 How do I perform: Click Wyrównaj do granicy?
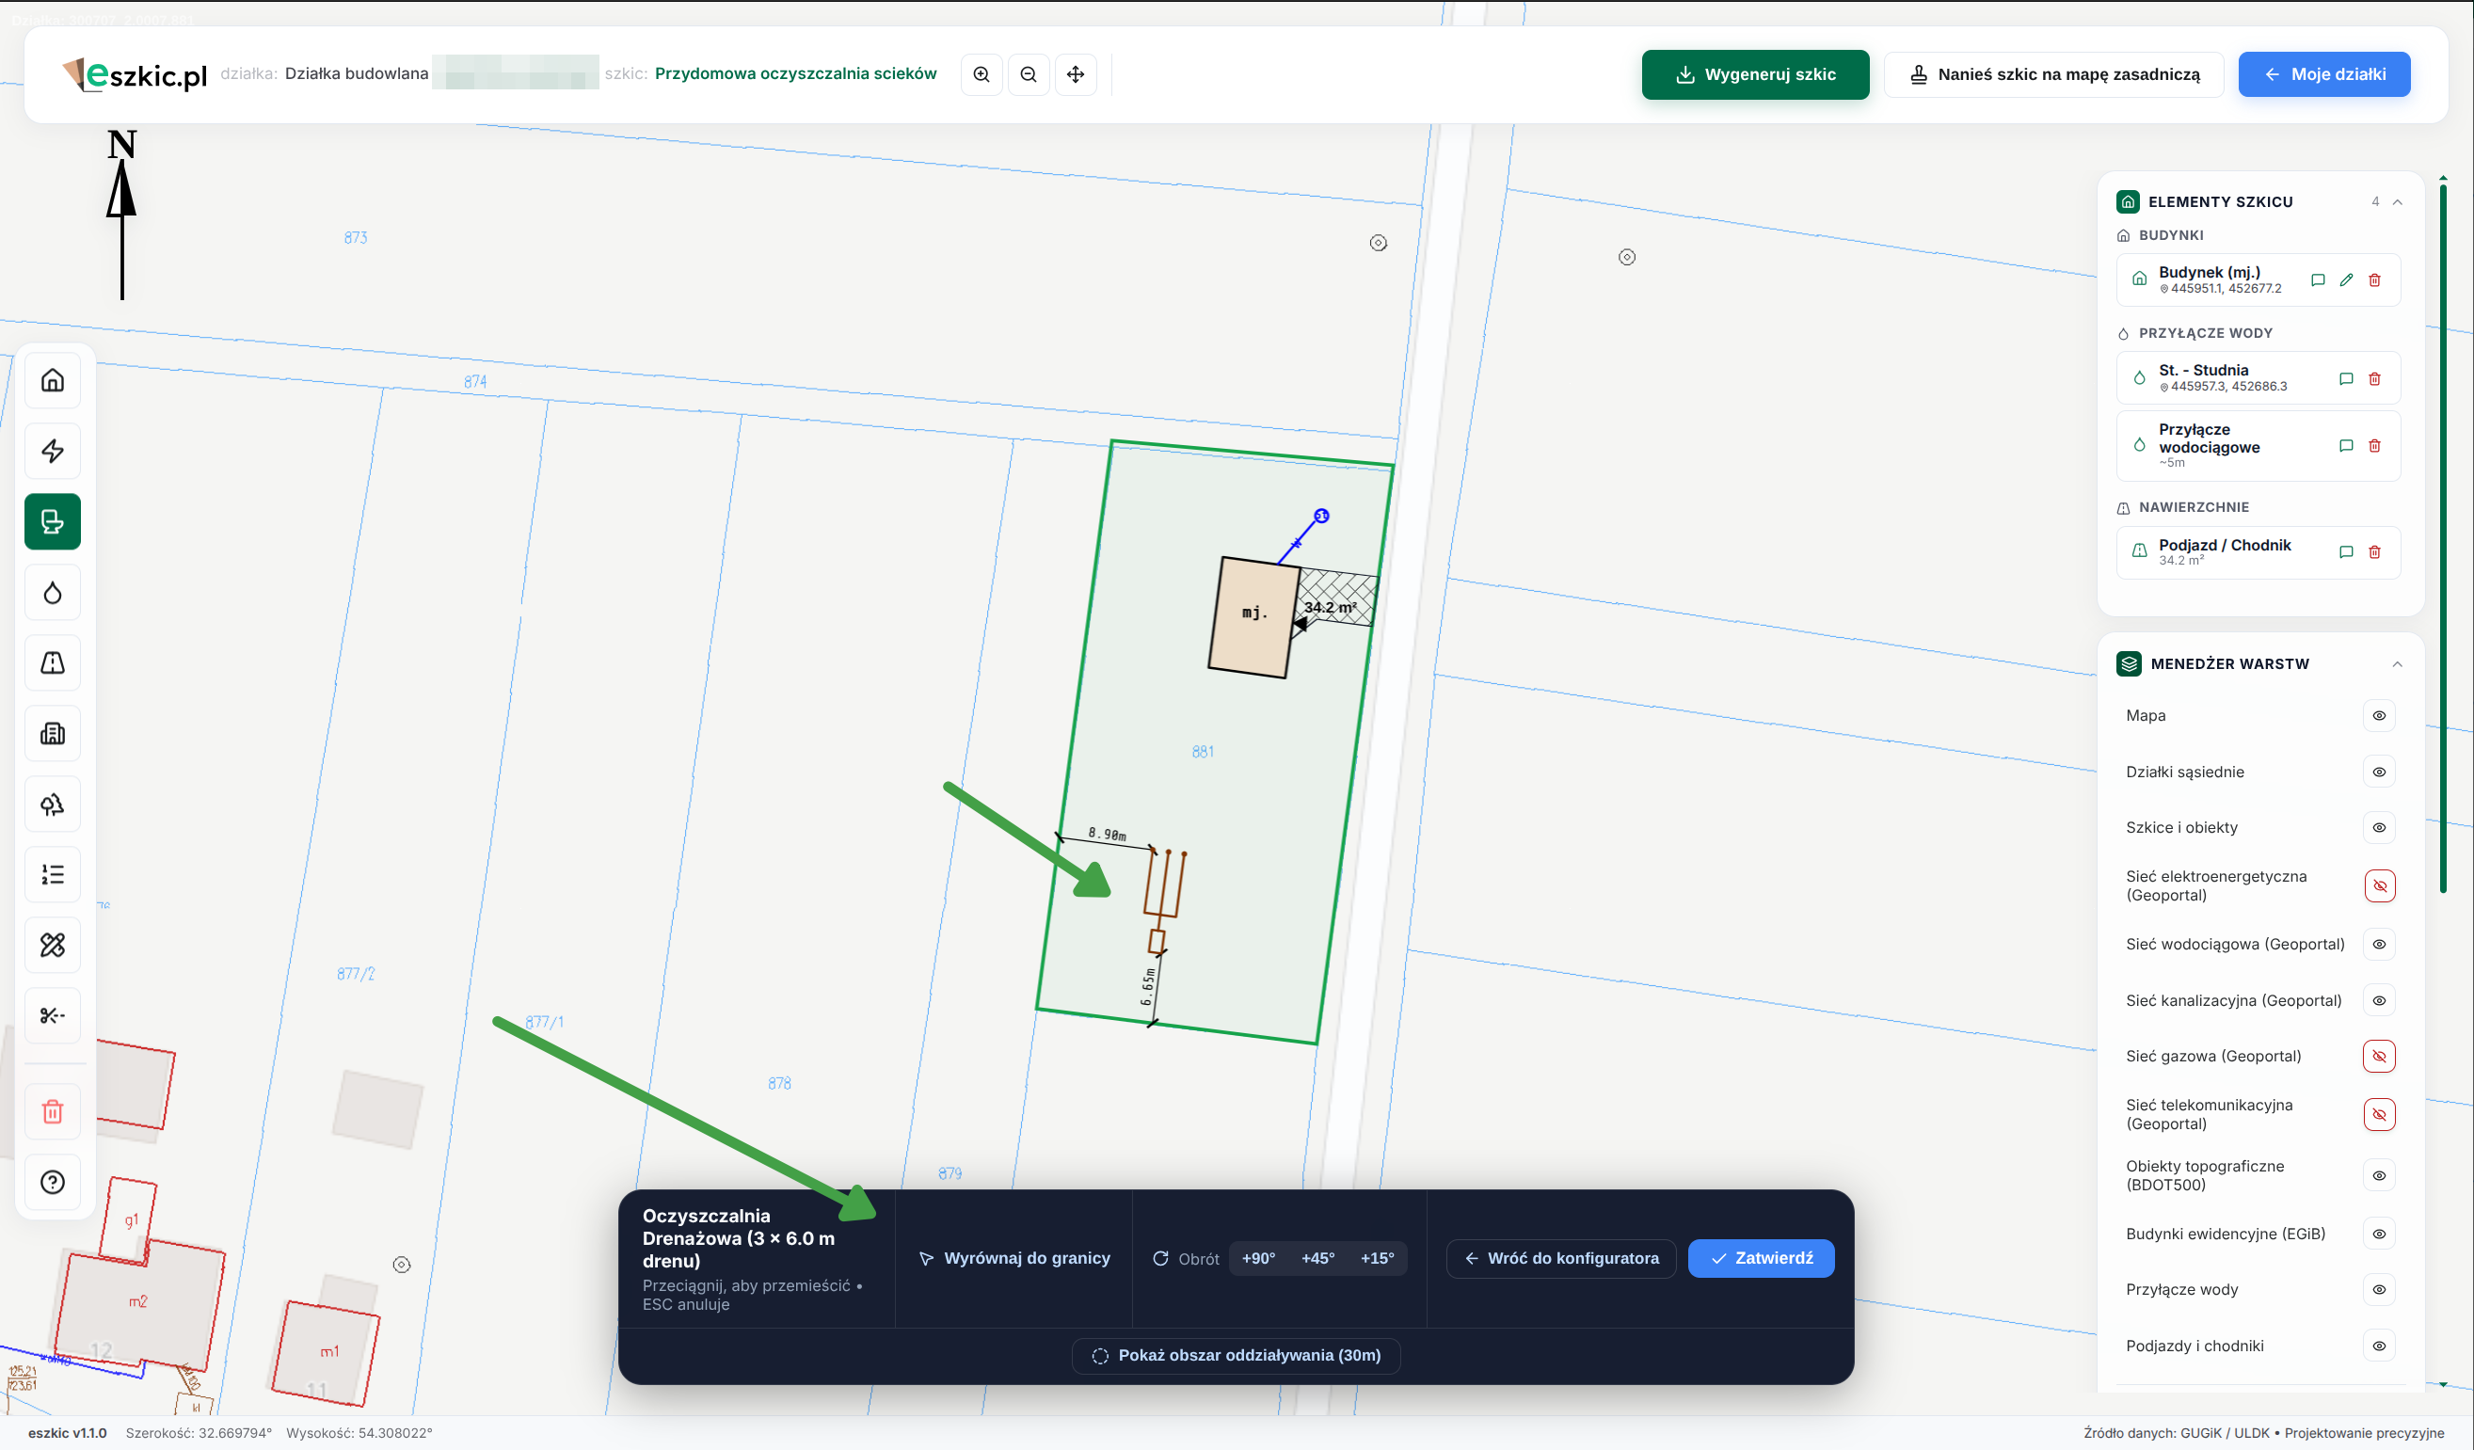coord(1014,1259)
